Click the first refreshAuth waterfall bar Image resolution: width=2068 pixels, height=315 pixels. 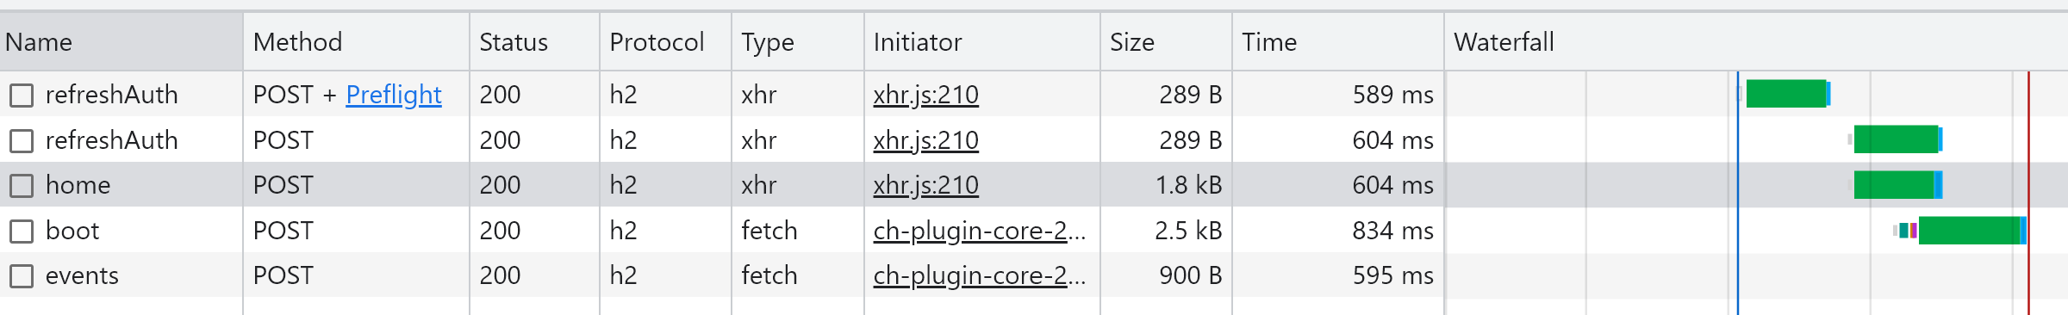tap(1787, 94)
